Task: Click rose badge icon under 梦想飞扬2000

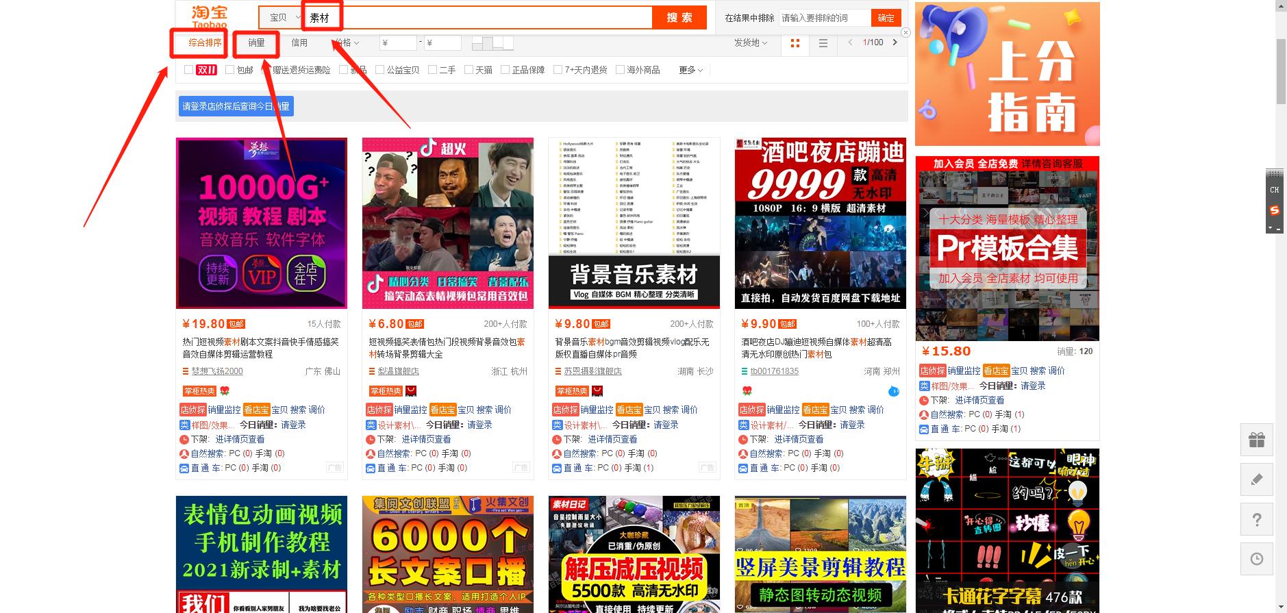Action: tap(225, 391)
